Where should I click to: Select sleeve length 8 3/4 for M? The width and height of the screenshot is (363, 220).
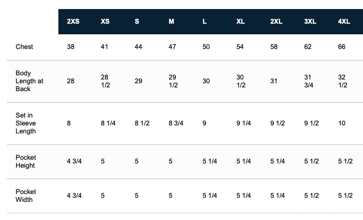point(176,123)
